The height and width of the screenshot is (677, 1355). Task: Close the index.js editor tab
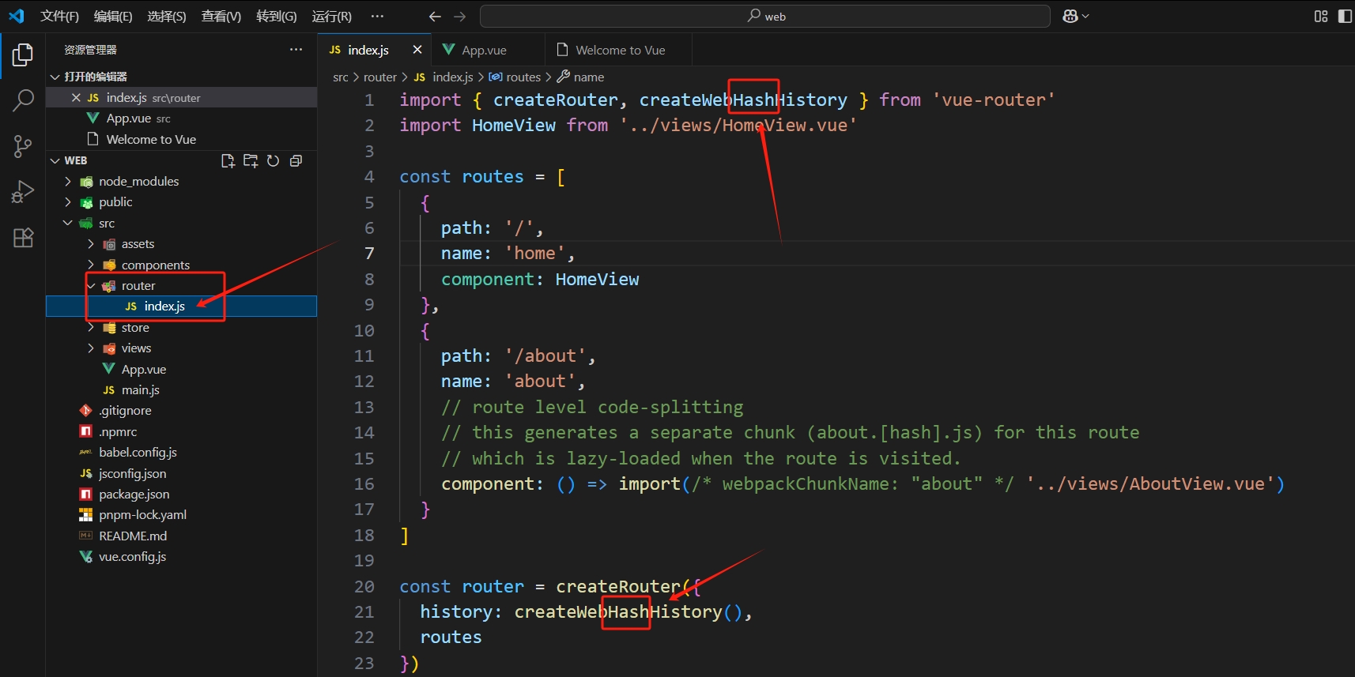[417, 50]
